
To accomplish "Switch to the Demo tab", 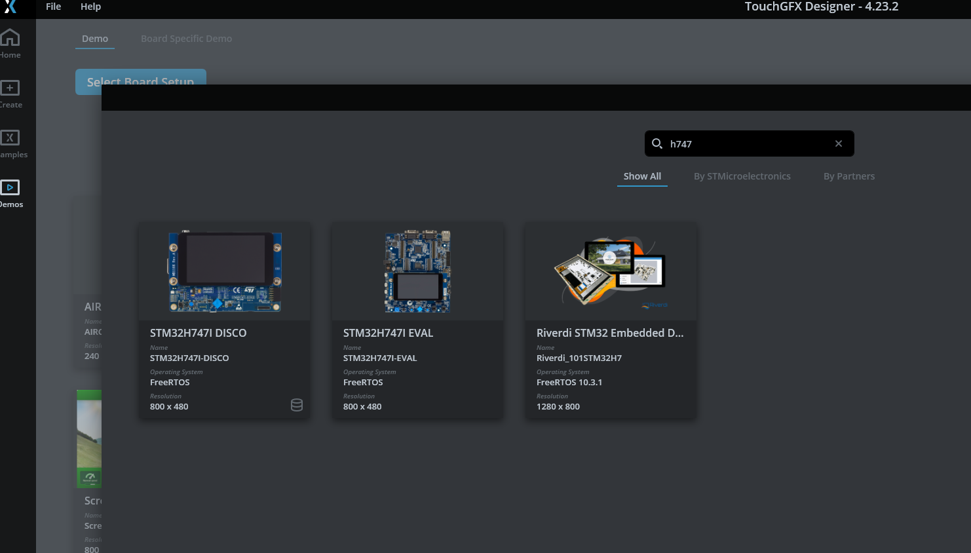I will 95,38.
